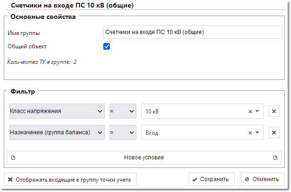Clear the Вход value selection

pos(250,133)
